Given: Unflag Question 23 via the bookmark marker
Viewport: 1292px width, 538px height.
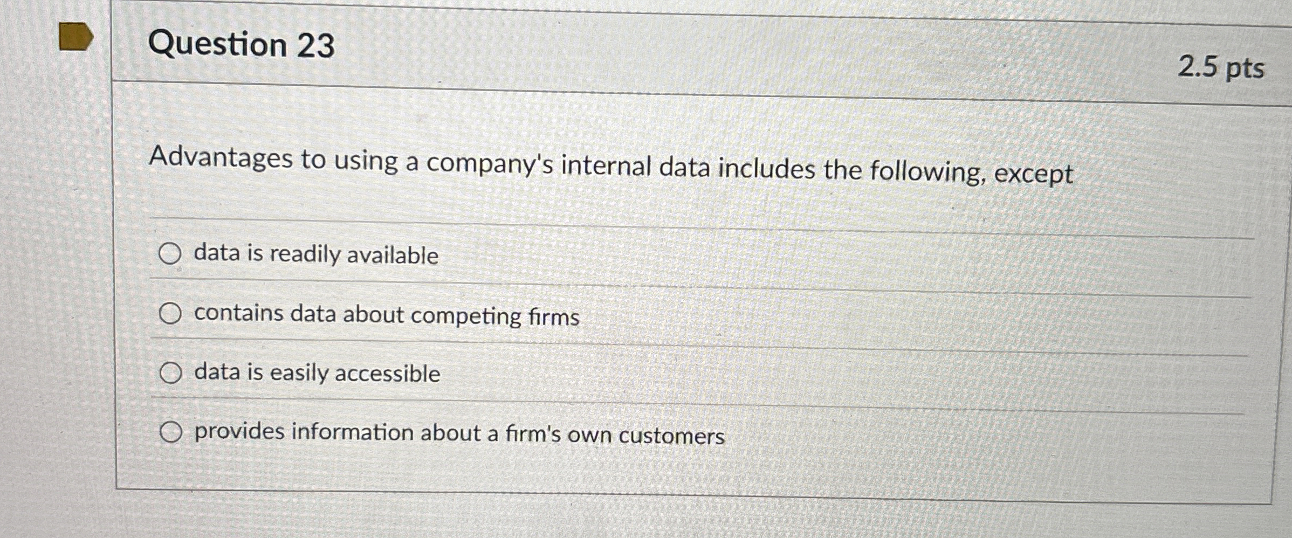Looking at the screenshot, I should click(75, 37).
